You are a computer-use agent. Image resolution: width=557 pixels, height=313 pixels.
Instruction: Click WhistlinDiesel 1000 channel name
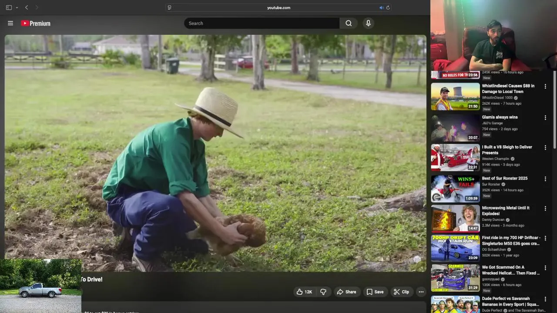497,98
